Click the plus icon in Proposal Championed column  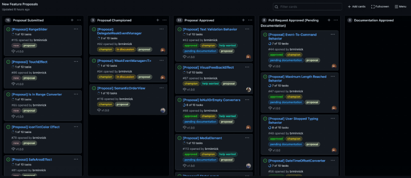click(x=158, y=20)
